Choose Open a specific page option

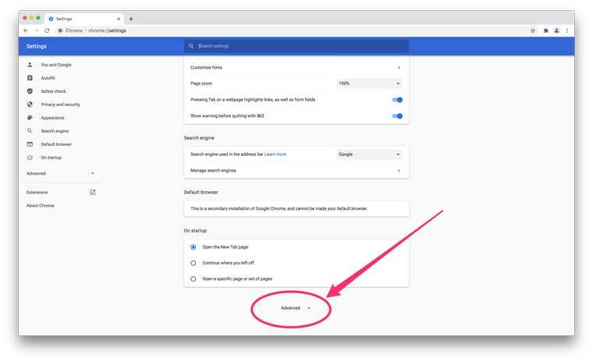(194, 279)
